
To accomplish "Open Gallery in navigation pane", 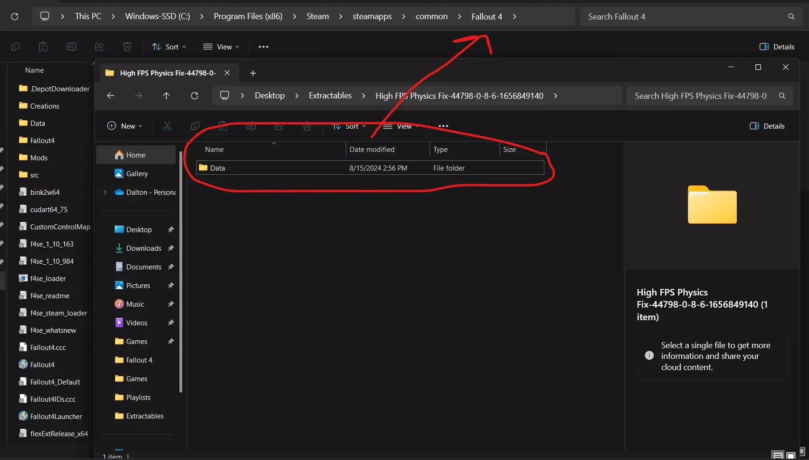I will click(x=136, y=173).
